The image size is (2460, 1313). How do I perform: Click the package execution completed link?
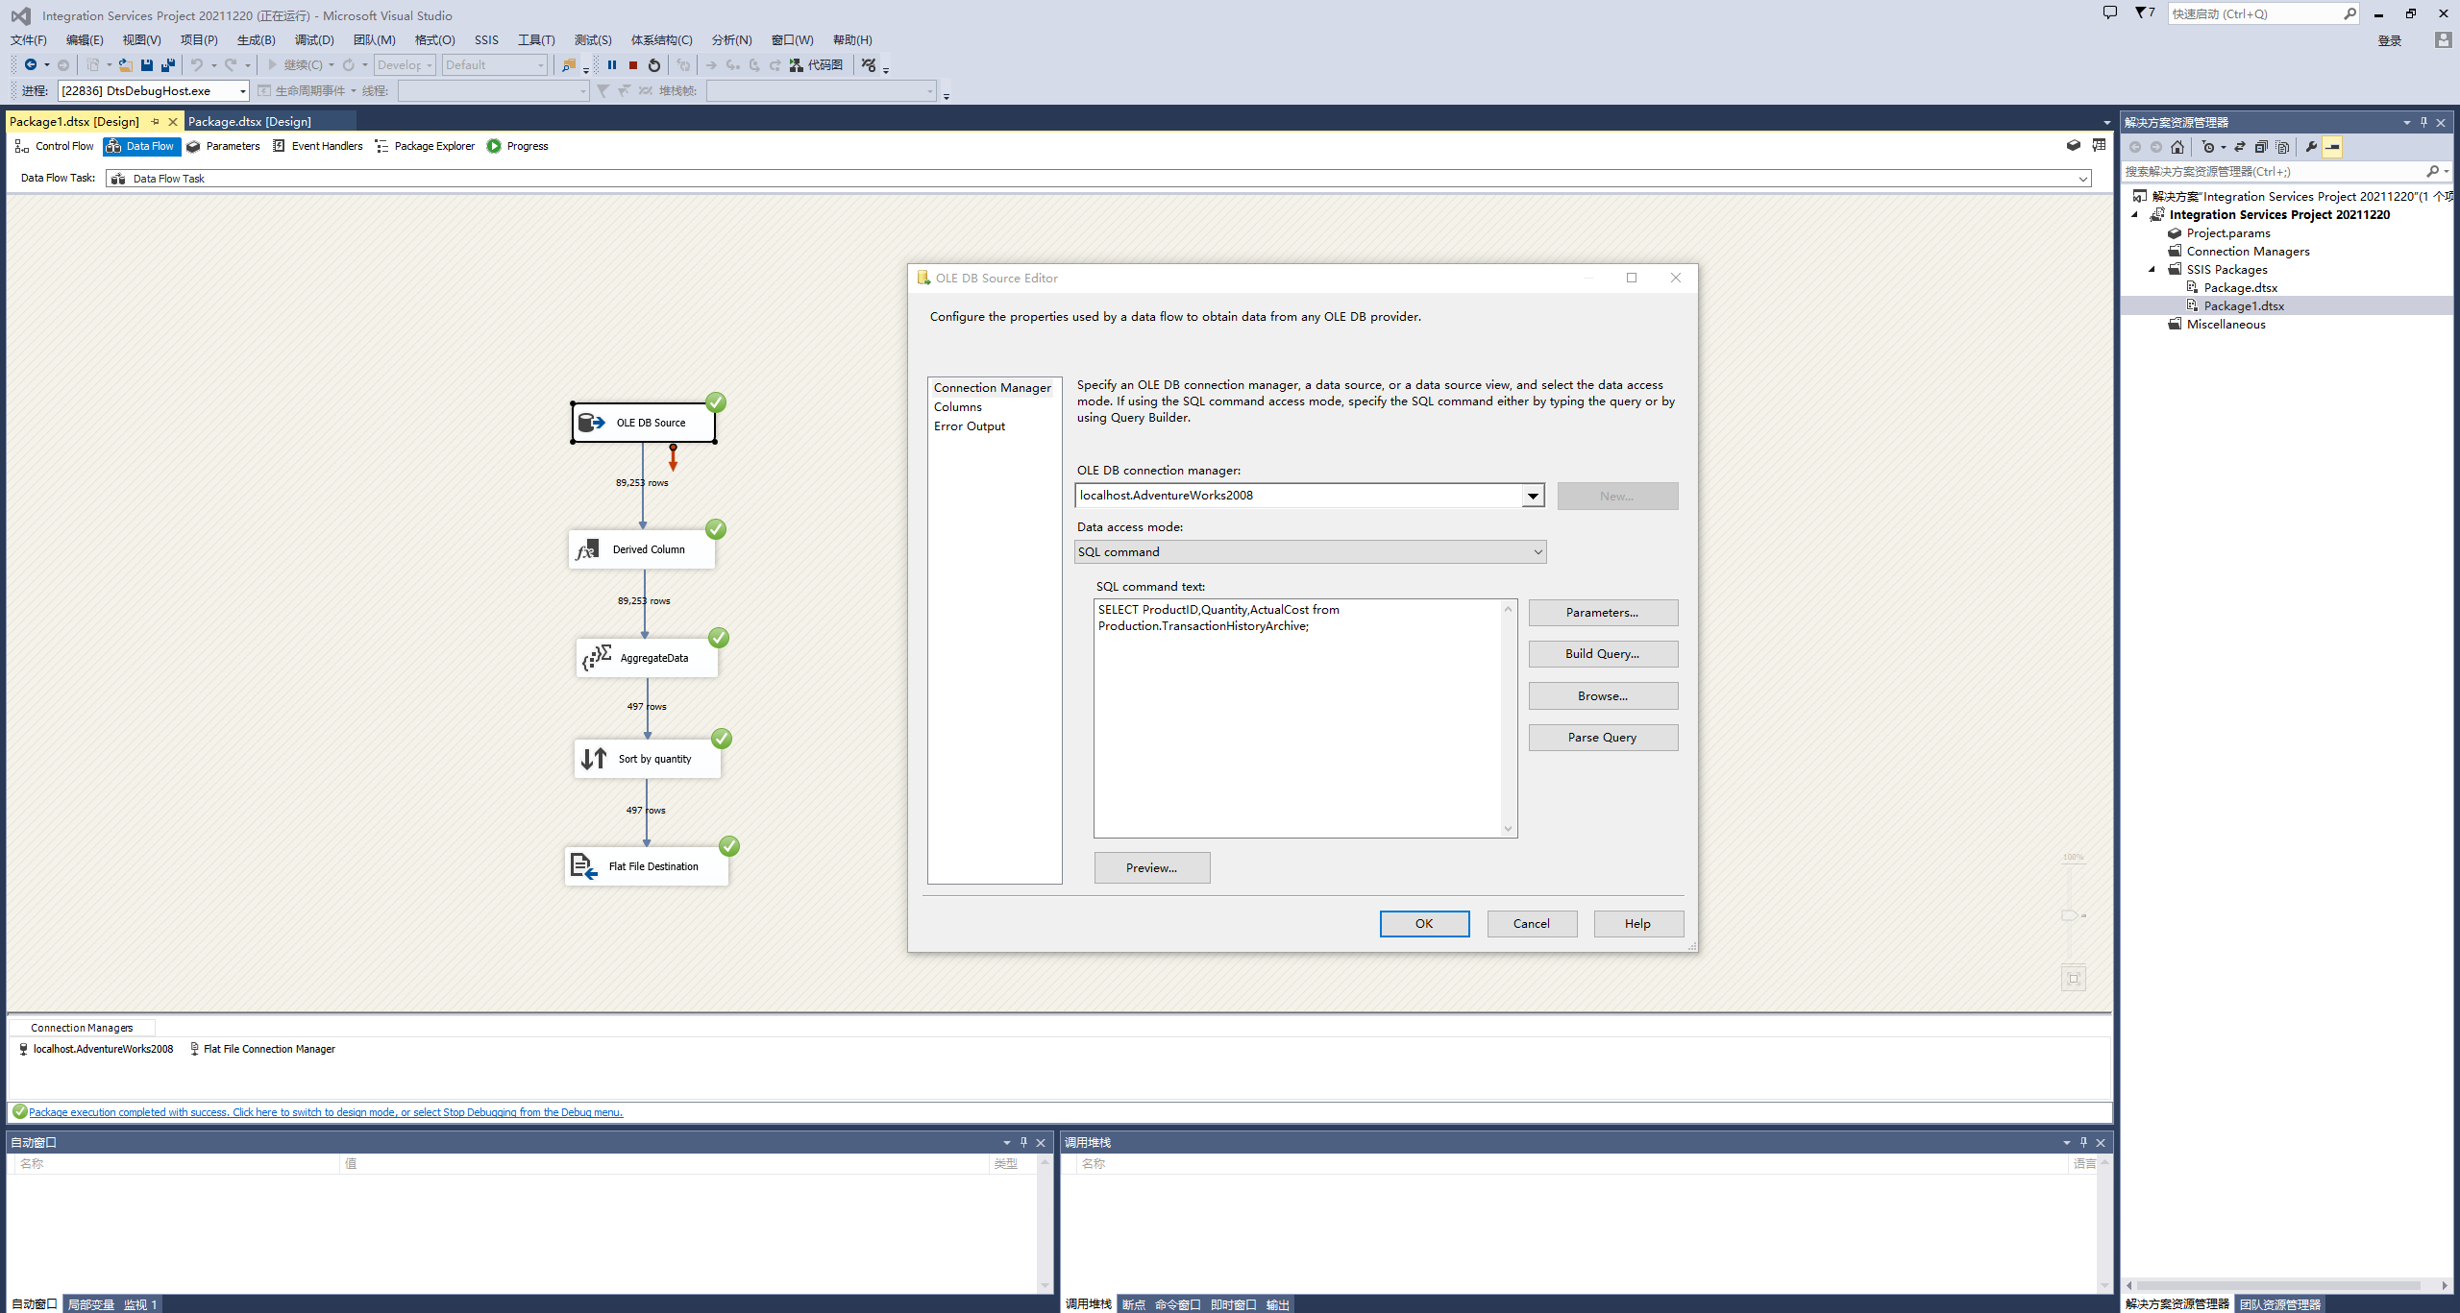325,1112
